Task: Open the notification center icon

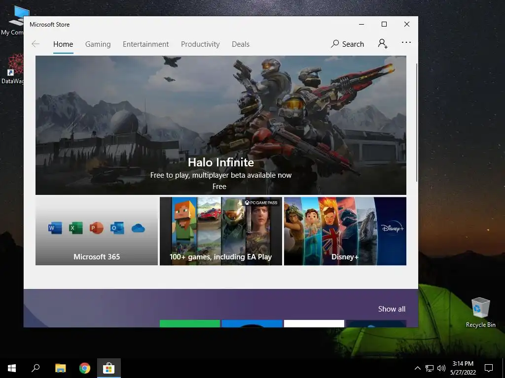Action: [x=489, y=368]
